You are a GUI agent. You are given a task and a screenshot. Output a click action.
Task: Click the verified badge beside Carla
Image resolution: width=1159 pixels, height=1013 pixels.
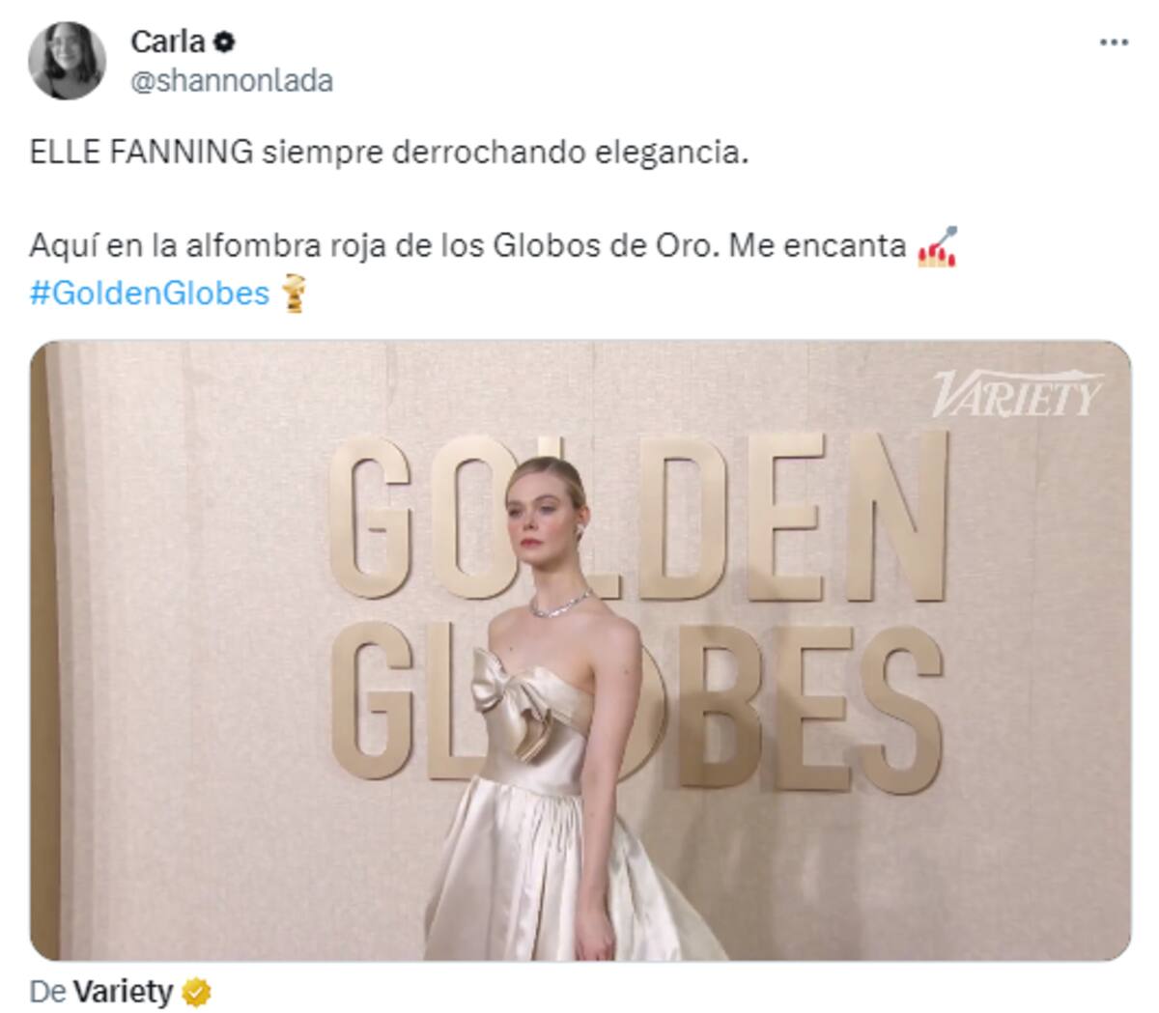tap(224, 42)
